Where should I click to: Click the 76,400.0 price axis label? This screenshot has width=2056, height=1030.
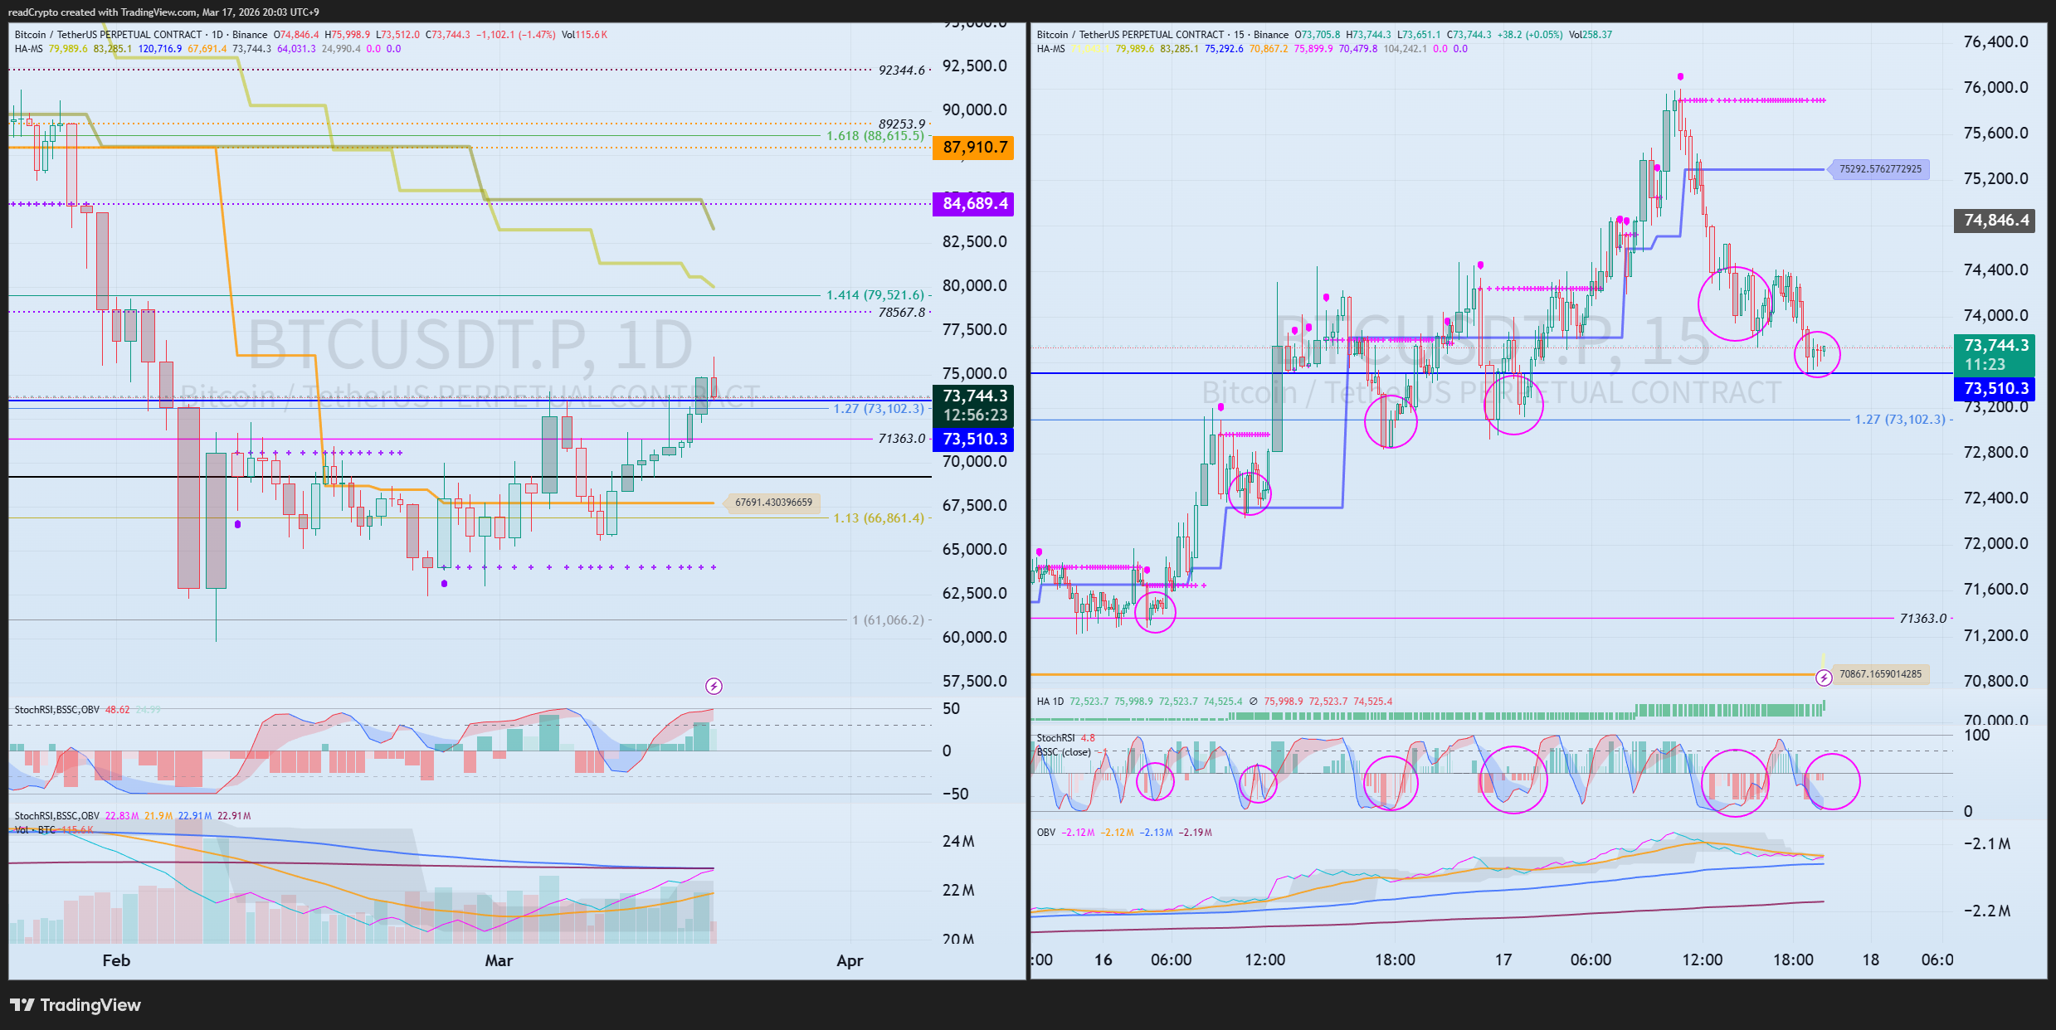[x=1995, y=42]
